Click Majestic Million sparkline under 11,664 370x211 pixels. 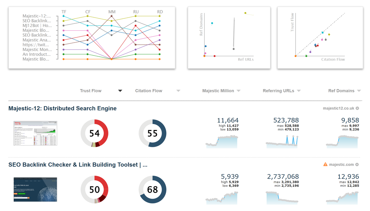tap(222, 141)
